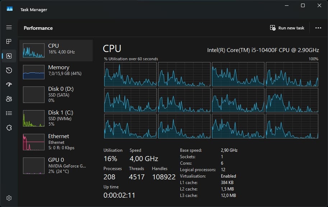Viewport: 328px width, 207px height.
Task: Select Disk 1 (C:) entry
Action: (x=56, y=118)
